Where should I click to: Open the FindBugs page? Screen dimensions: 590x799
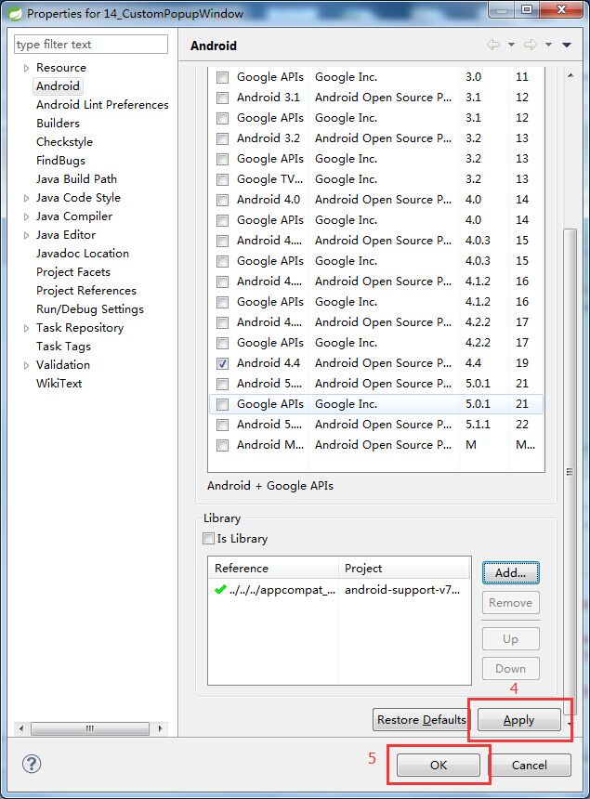(60, 161)
